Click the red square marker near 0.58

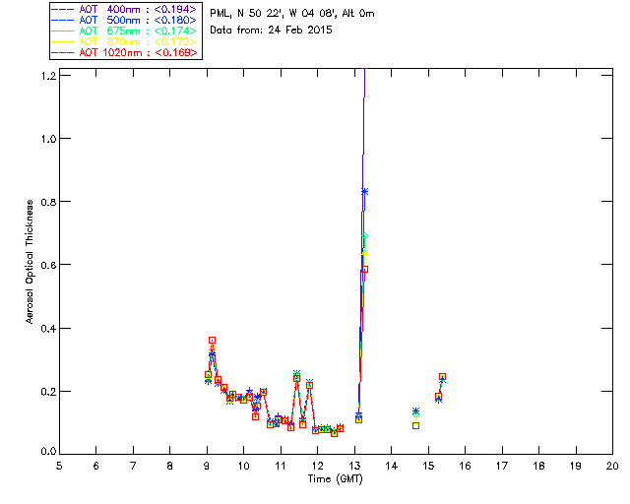pos(365,270)
